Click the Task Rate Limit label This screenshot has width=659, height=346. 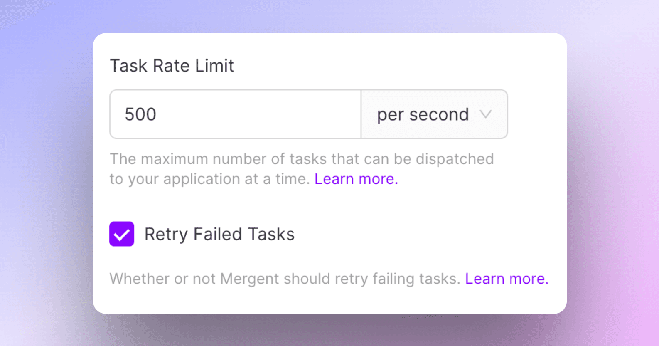pos(172,65)
